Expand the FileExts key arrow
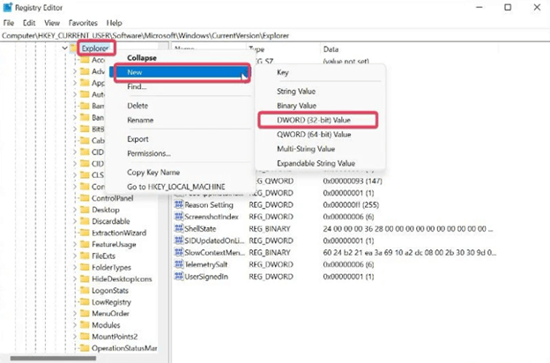 [74, 256]
